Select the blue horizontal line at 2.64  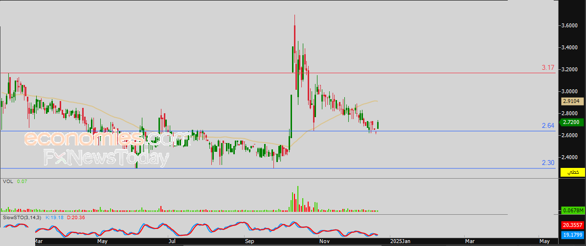click(278, 131)
